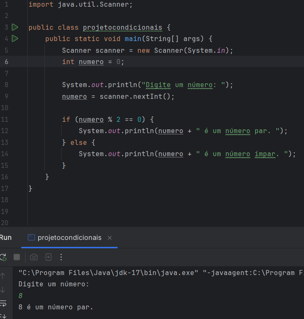The image size is (304, 319).
Task: Open the Run tool window label
Action: coord(6,238)
